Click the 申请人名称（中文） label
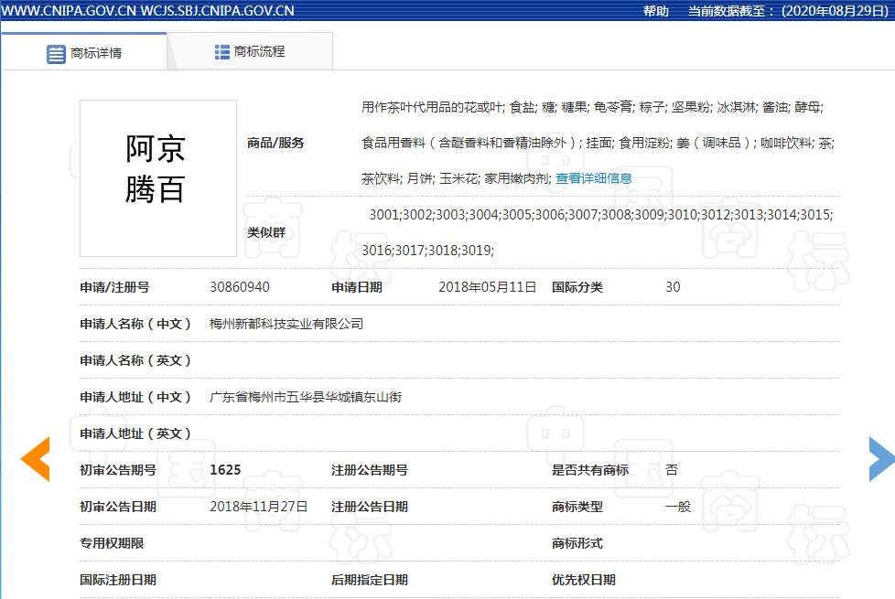Viewport: 895px width, 599px height. [x=135, y=324]
